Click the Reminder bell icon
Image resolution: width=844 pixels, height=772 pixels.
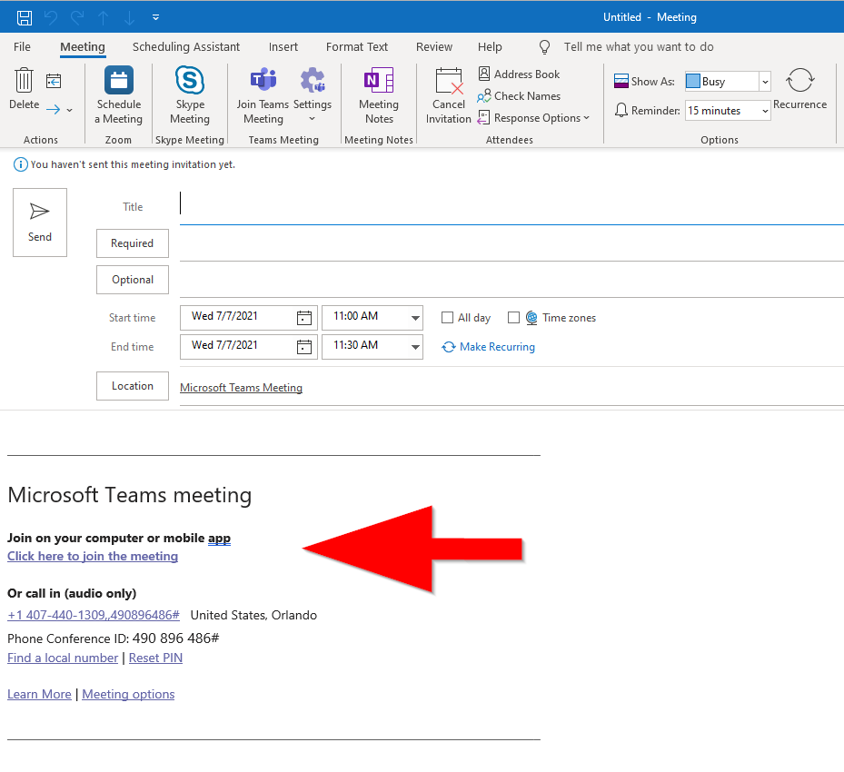coord(621,110)
